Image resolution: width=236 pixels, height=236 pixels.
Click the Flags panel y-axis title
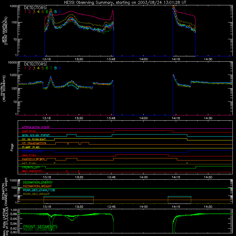12,147
